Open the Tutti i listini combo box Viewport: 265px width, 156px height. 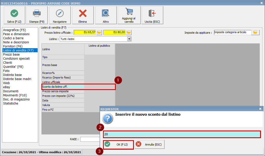[x=96, y=39]
